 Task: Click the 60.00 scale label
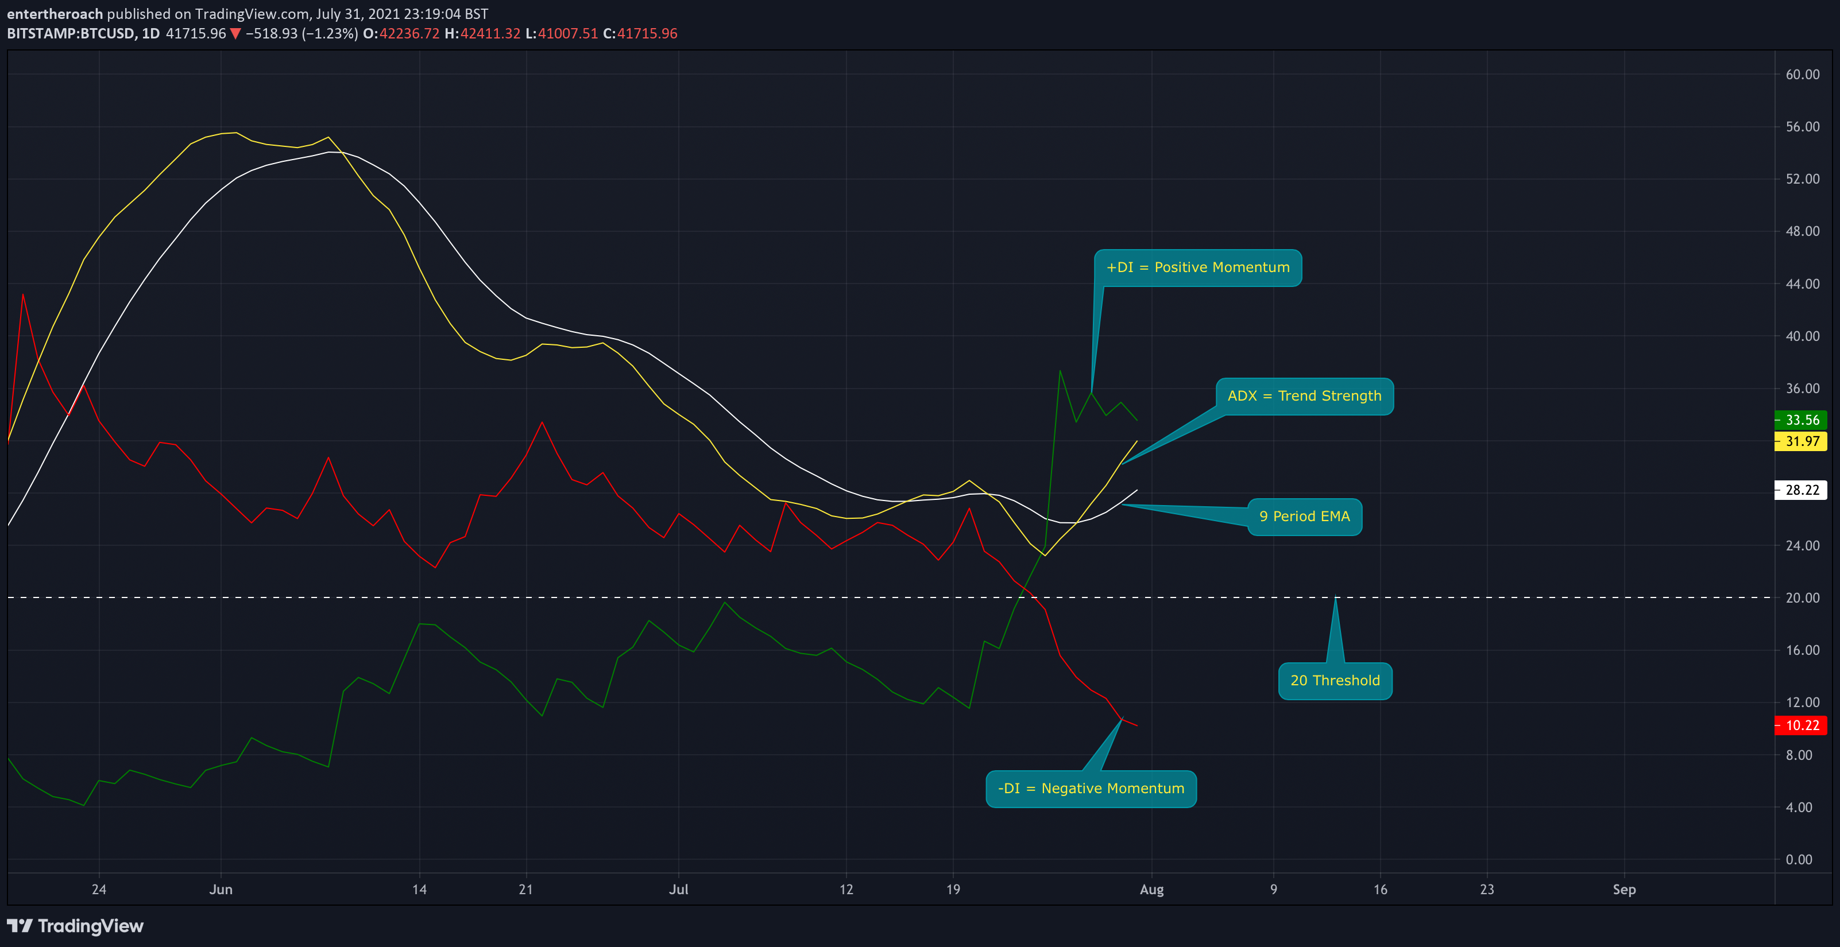tap(1803, 74)
